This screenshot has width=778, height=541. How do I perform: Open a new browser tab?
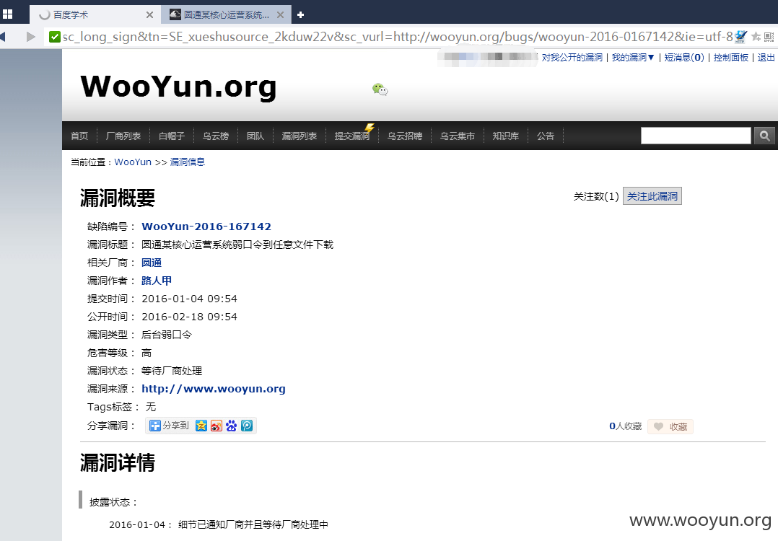coord(300,15)
